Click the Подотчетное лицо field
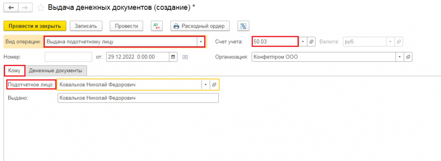441x161 pixels. coord(129,85)
